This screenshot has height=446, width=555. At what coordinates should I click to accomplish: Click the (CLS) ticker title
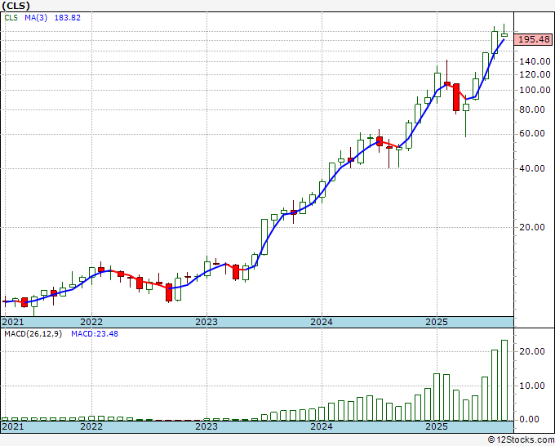click(x=16, y=6)
